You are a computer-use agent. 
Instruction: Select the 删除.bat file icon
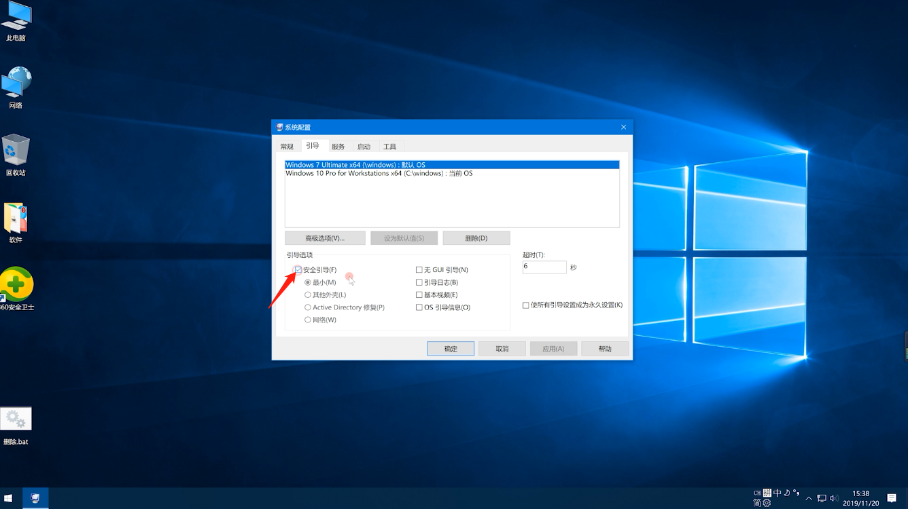pyautogui.click(x=16, y=426)
